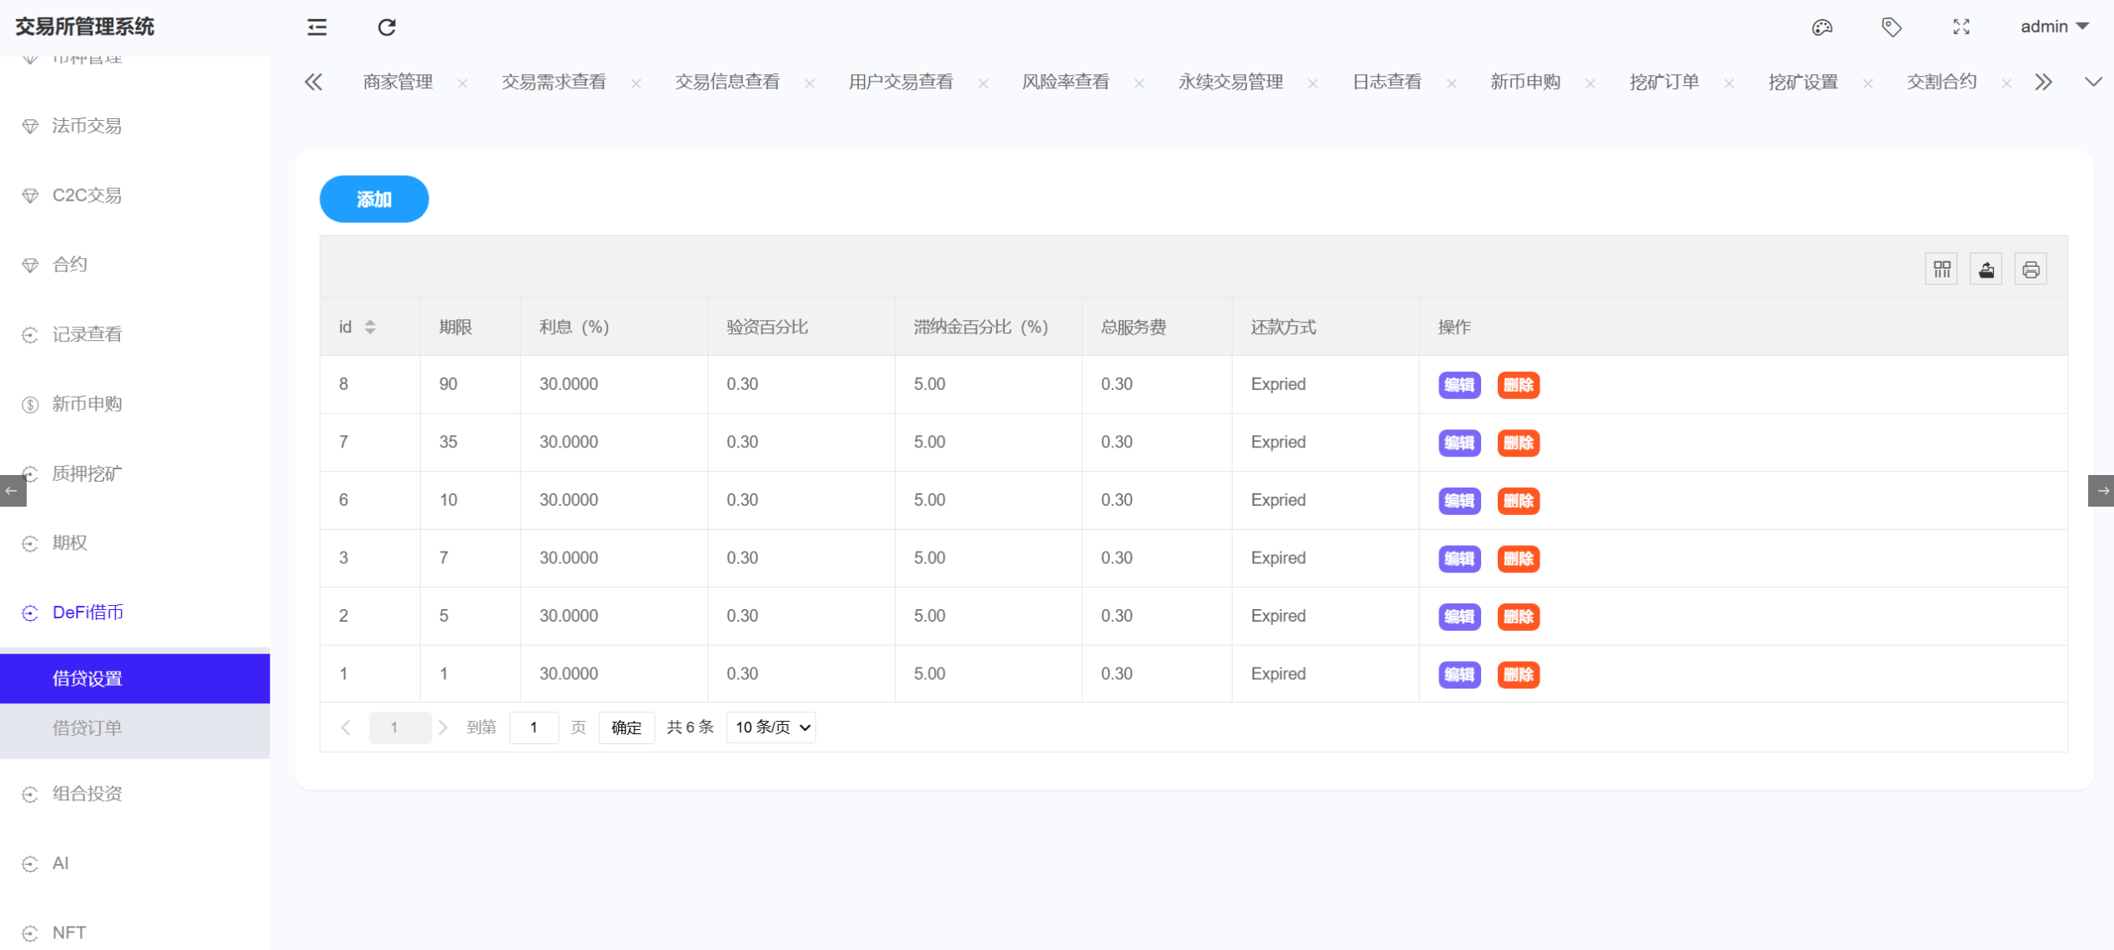Delete the record with id 1

(1519, 674)
